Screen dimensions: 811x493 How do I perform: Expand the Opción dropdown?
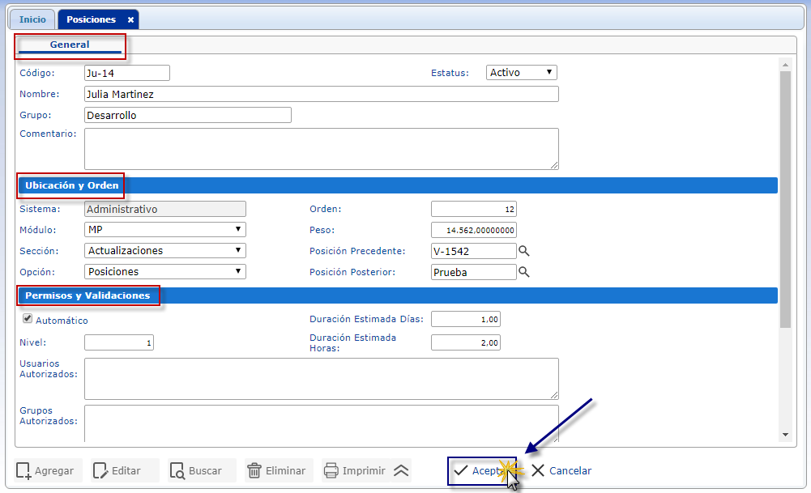click(x=164, y=272)
